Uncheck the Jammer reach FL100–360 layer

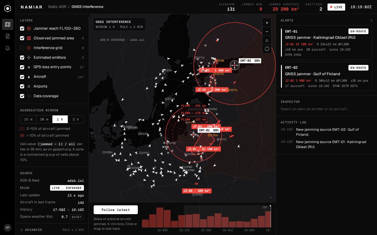(x=22, y=28)
